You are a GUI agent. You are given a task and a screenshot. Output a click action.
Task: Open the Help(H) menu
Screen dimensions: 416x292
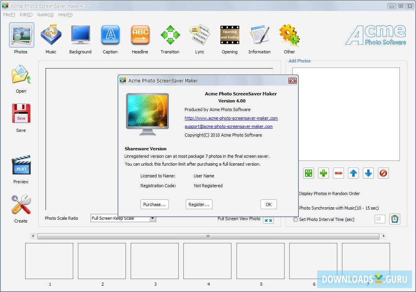coord(65,15)
